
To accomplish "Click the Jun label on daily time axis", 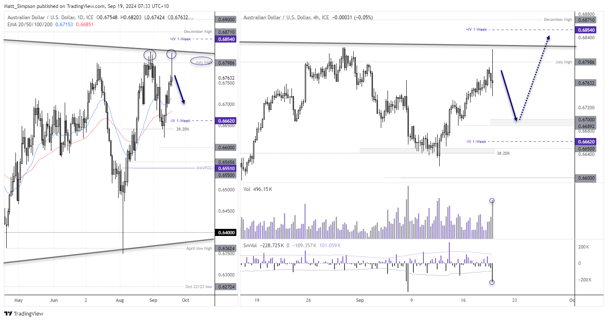I will coord(54,300).
